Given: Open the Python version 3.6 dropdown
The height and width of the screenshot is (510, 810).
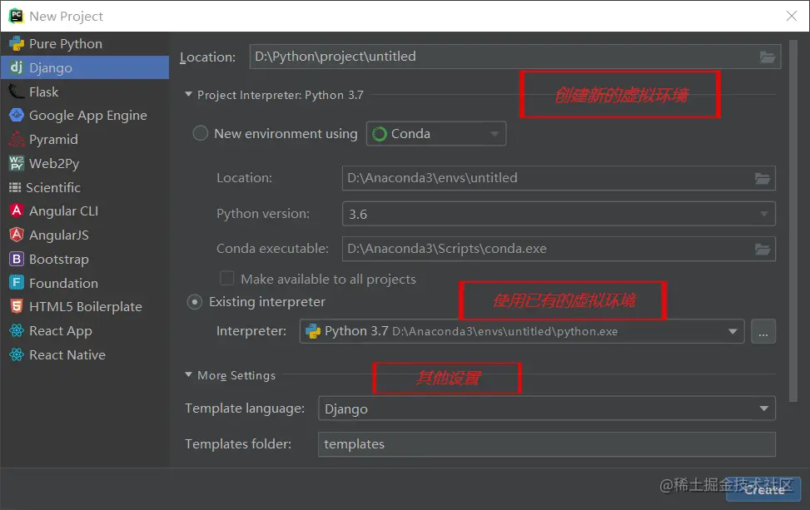Looking at the screenshot, I should [x=559, y=214].
